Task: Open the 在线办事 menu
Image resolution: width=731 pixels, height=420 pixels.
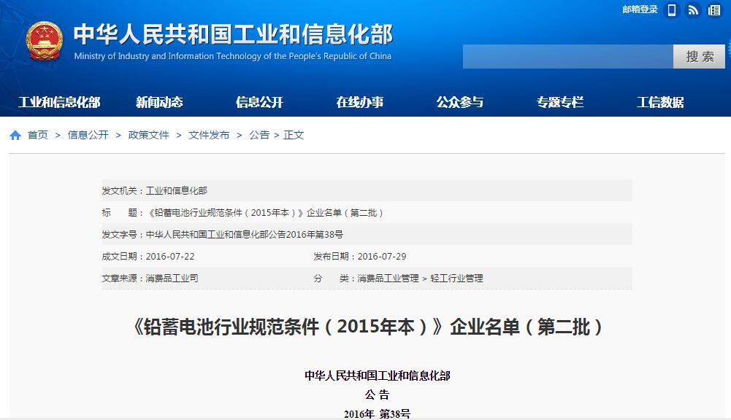Action: pos(359,103)
